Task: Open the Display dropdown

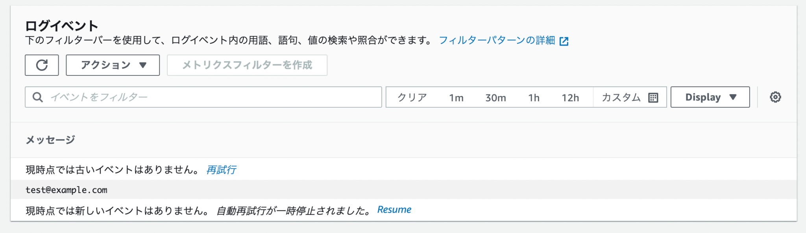Action: [x=710, y=97]
